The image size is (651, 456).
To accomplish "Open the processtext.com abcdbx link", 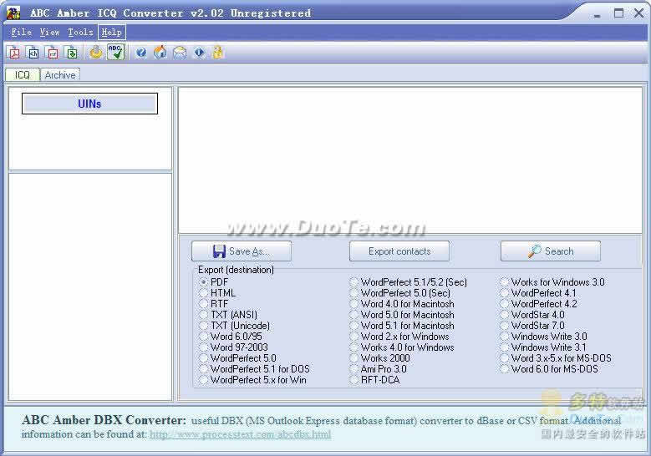I will click(x=241, y=434).
